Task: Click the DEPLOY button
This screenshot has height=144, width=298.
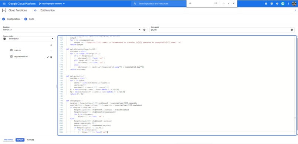Action: point(20,140)
